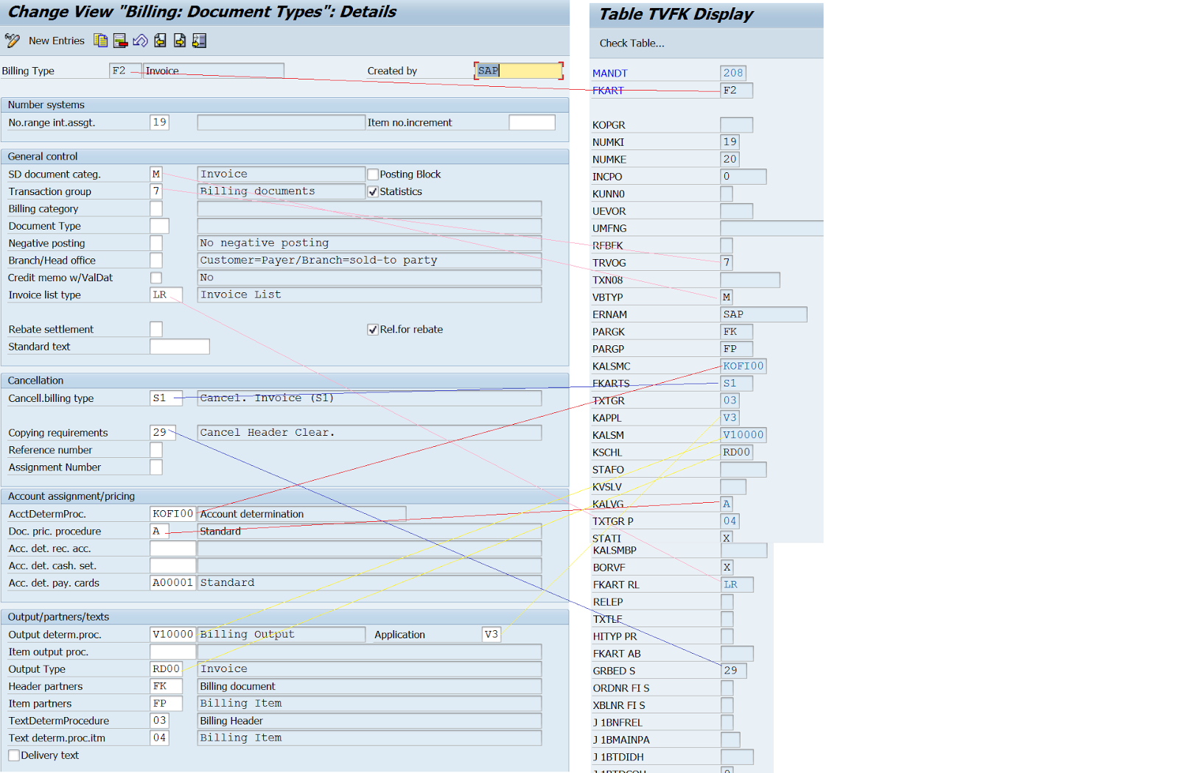The image size is (1179, 773).
Task: Go to the previous entry icon
Action: [160, 40]
